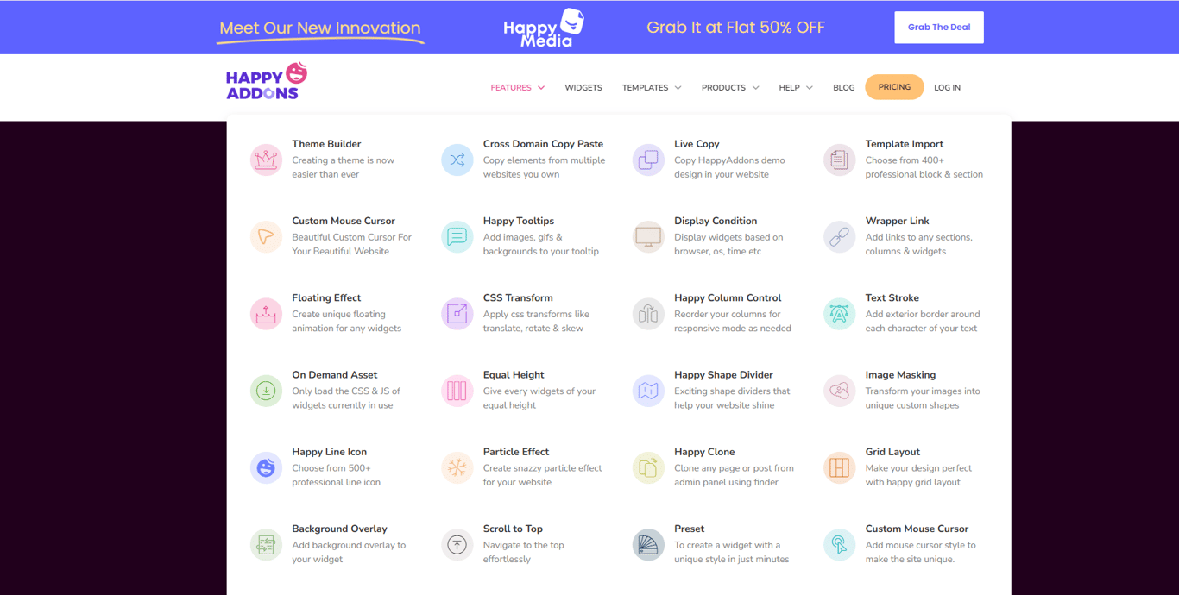This screenshot has height=595, width=1179.
Task: Open the Background Overlay title link
Action: point(339,529)
